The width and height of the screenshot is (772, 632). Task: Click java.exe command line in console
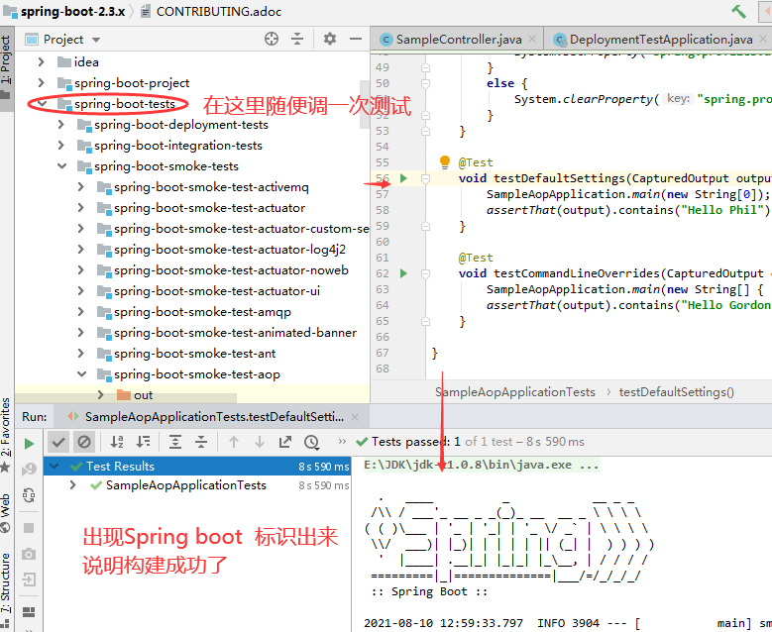pyautogui.click(x=481, y=466)
